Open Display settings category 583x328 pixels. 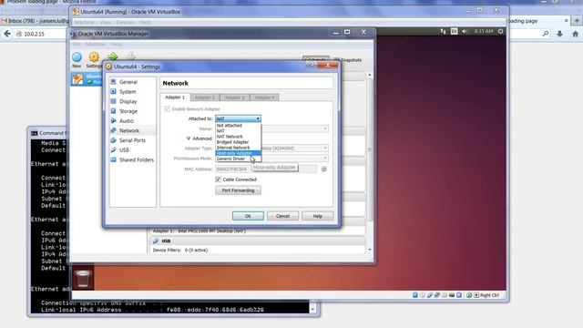coord(128,101)
